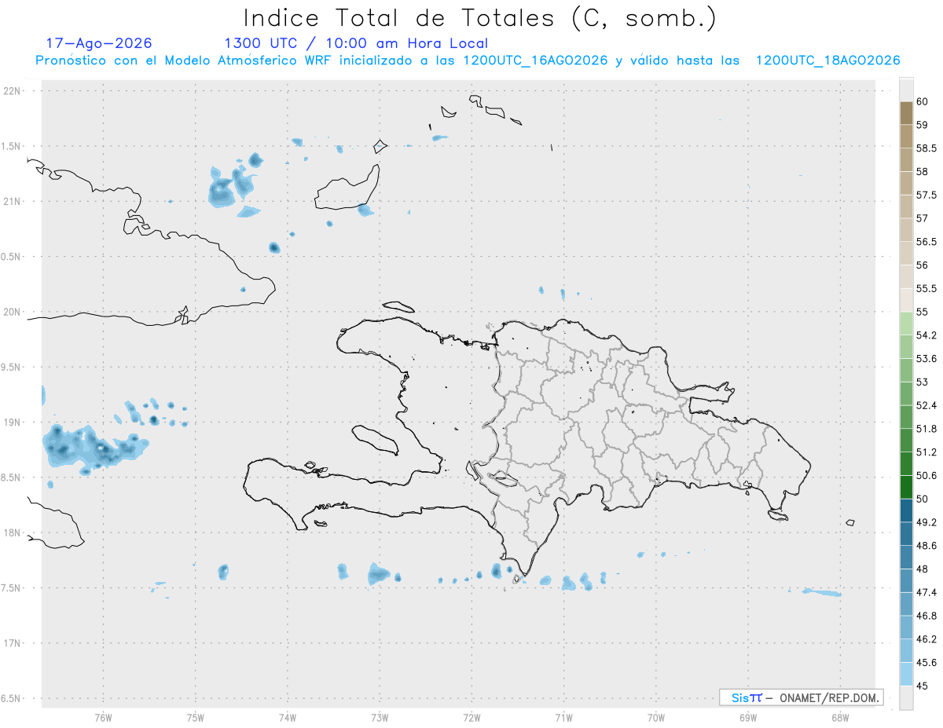Click the '17N' latitude label

(13, 643)
